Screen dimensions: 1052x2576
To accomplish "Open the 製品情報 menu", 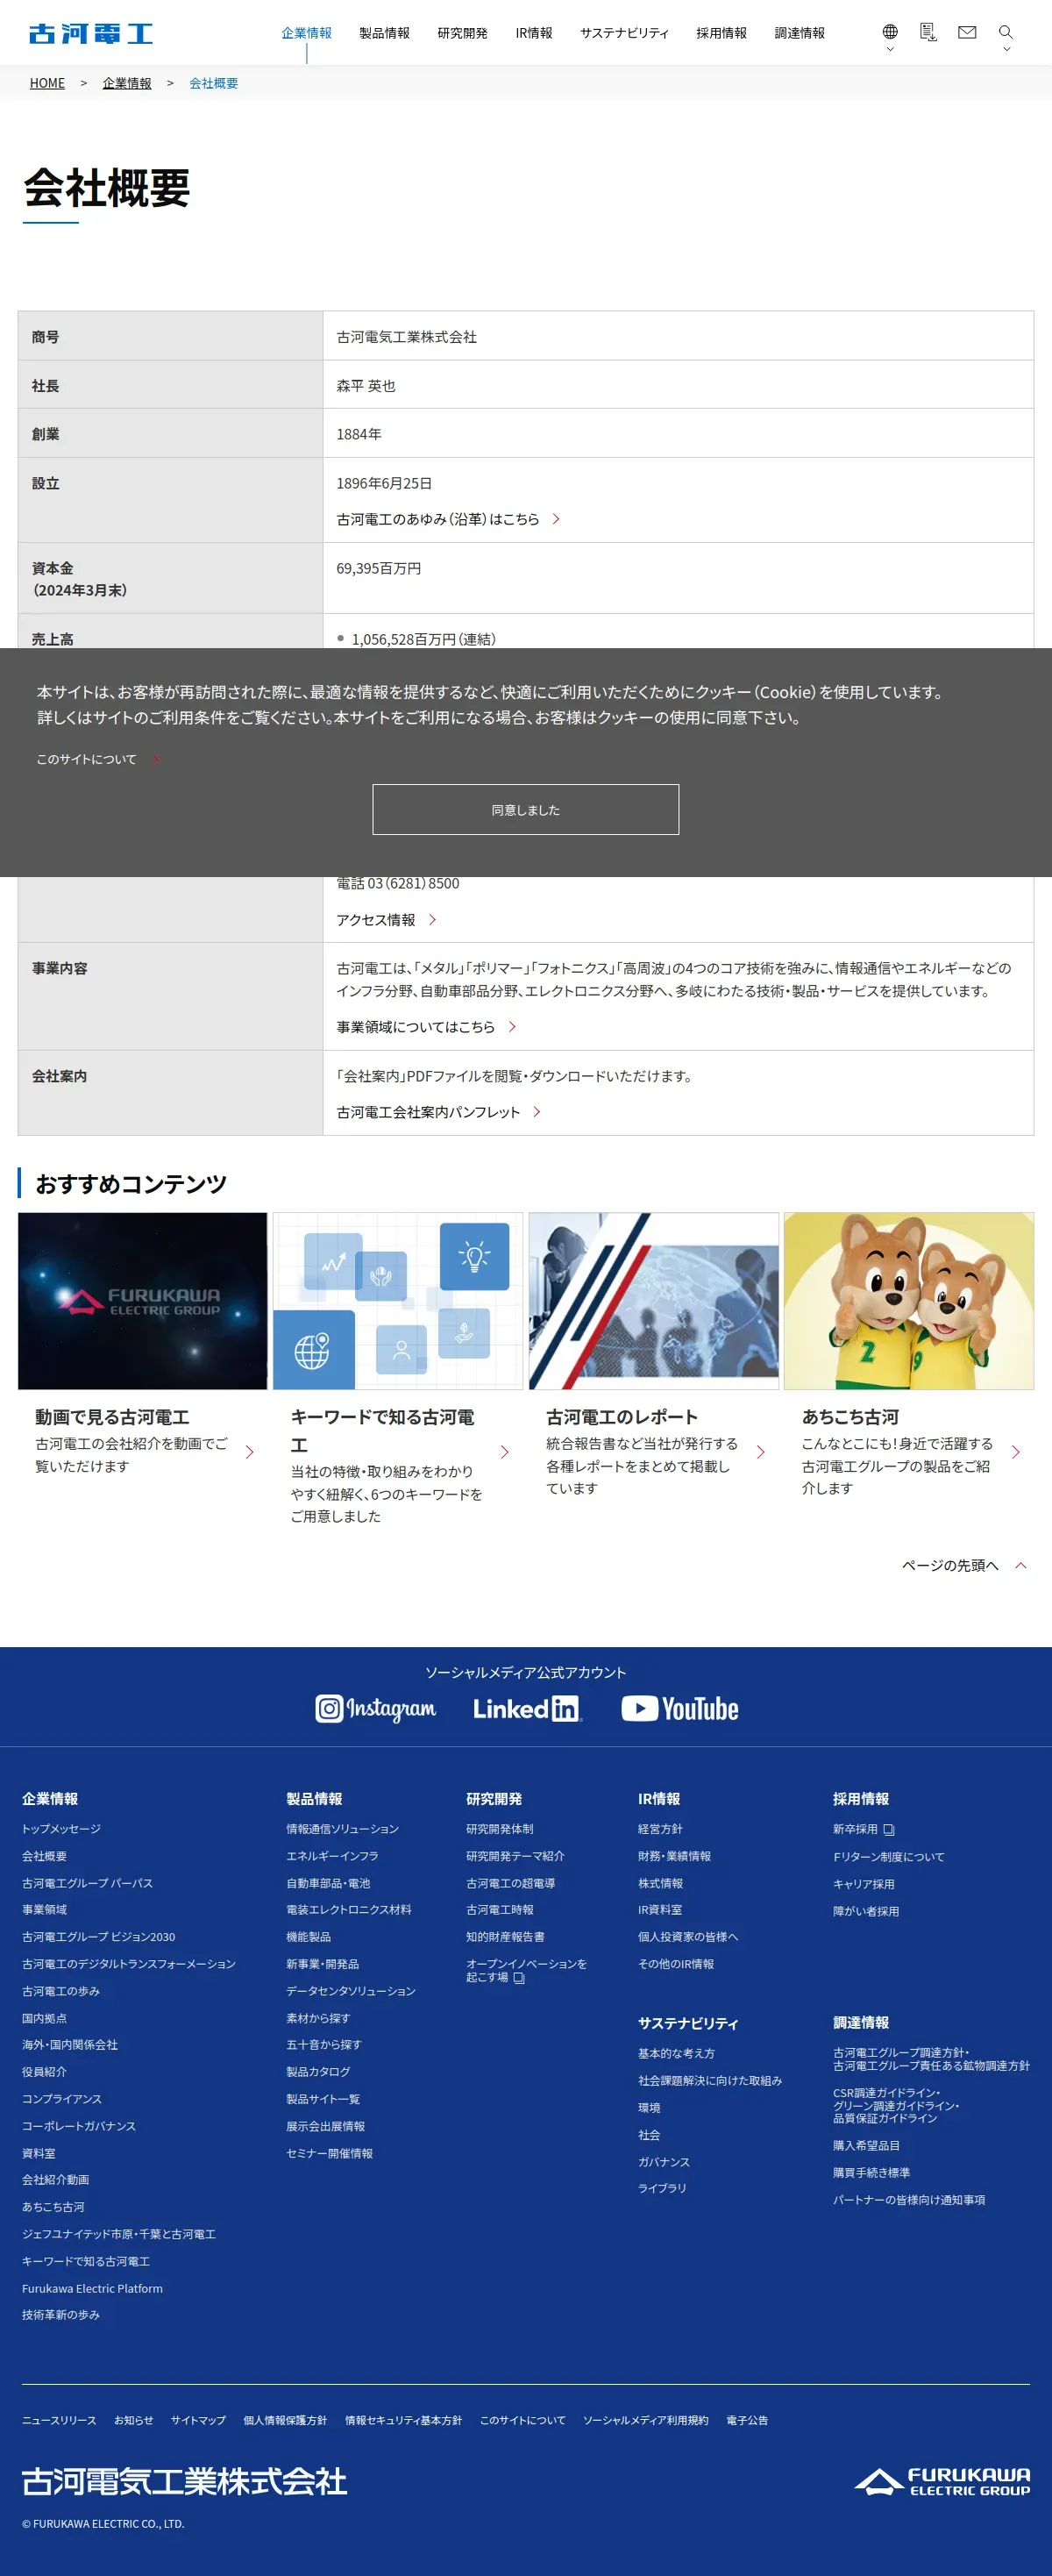I will (x=384, y=33).
